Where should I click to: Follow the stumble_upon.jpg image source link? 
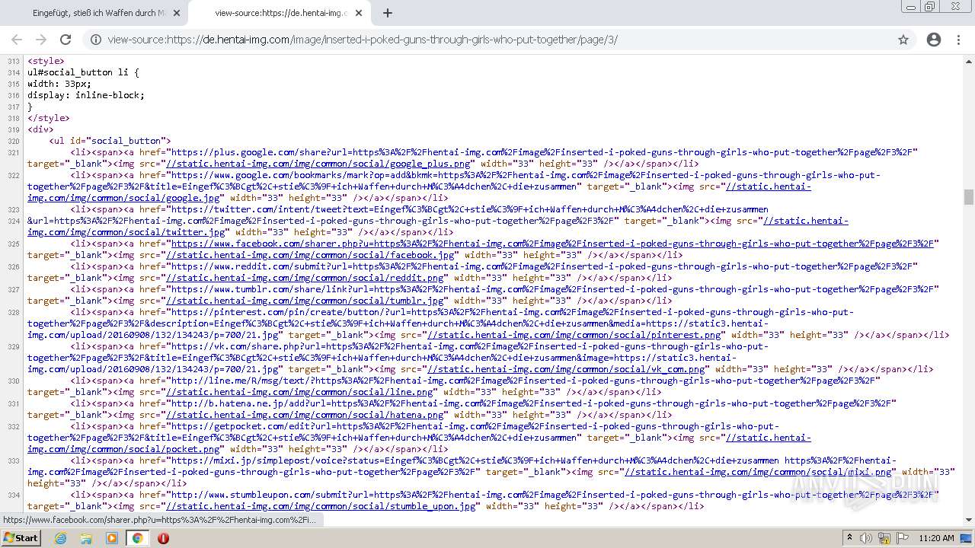point(321,506)
